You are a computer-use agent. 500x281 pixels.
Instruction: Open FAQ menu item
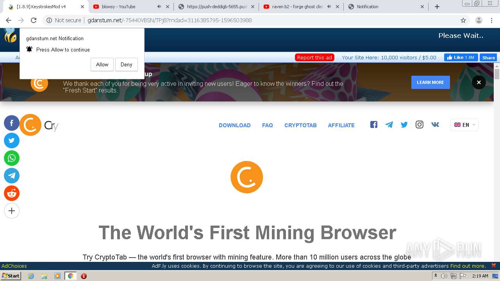[268, 125]
